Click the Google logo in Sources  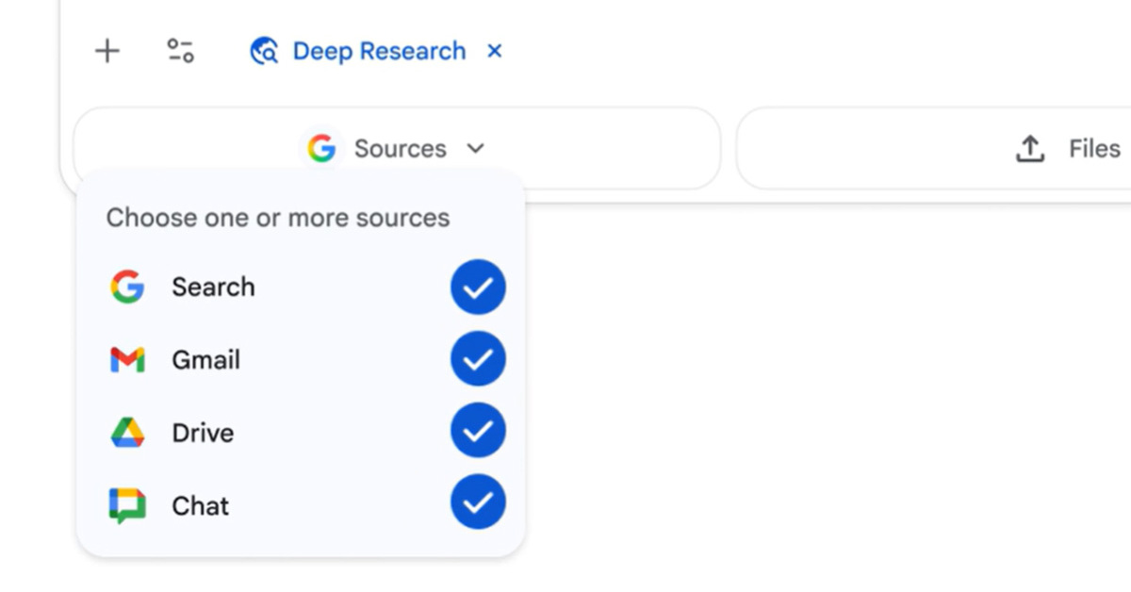[321, 149]
